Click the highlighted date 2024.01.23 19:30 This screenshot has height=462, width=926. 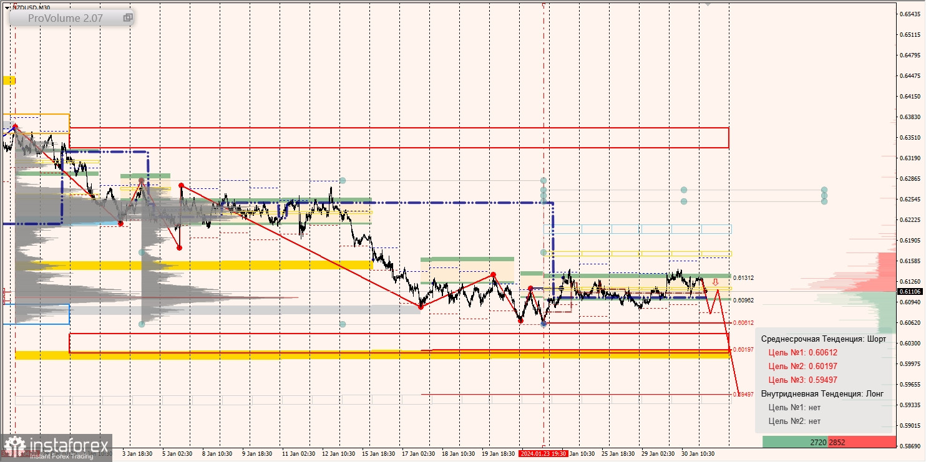[x=542, y=453]
